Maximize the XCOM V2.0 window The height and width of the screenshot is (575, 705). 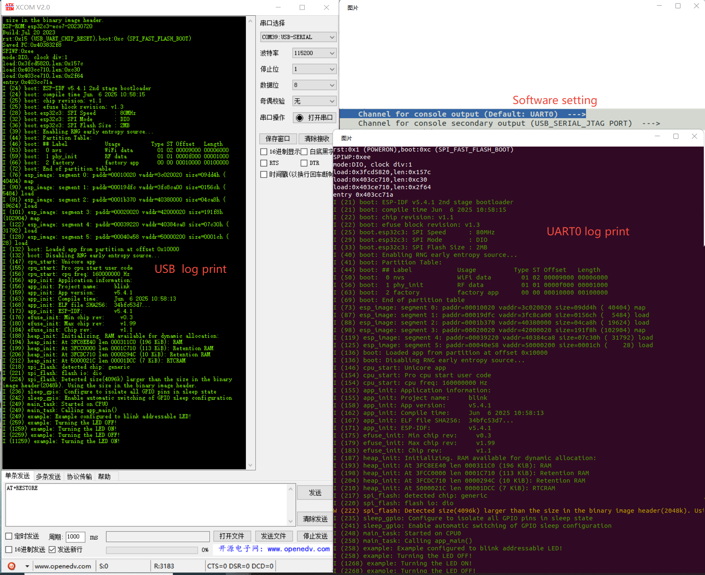click(x=302, y=7)
